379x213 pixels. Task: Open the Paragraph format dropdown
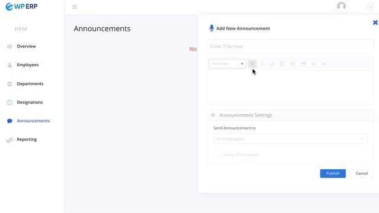(227, 64)
